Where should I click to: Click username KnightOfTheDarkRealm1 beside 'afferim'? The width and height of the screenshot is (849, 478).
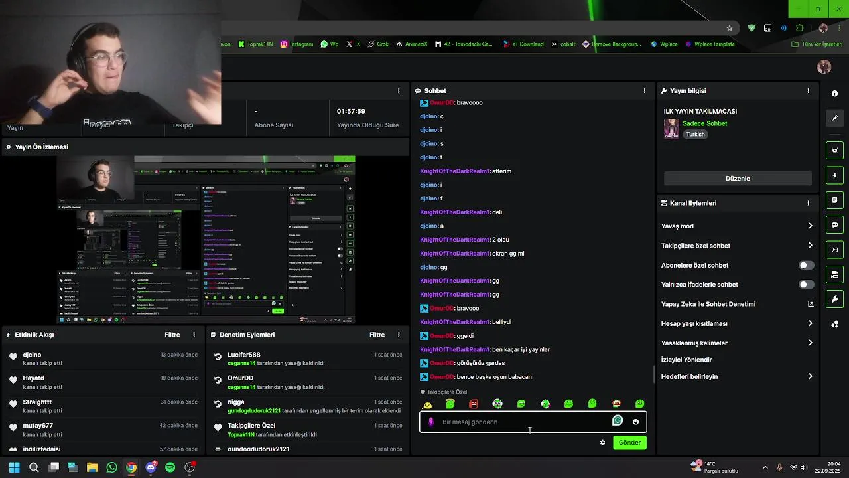coord(455,171)
